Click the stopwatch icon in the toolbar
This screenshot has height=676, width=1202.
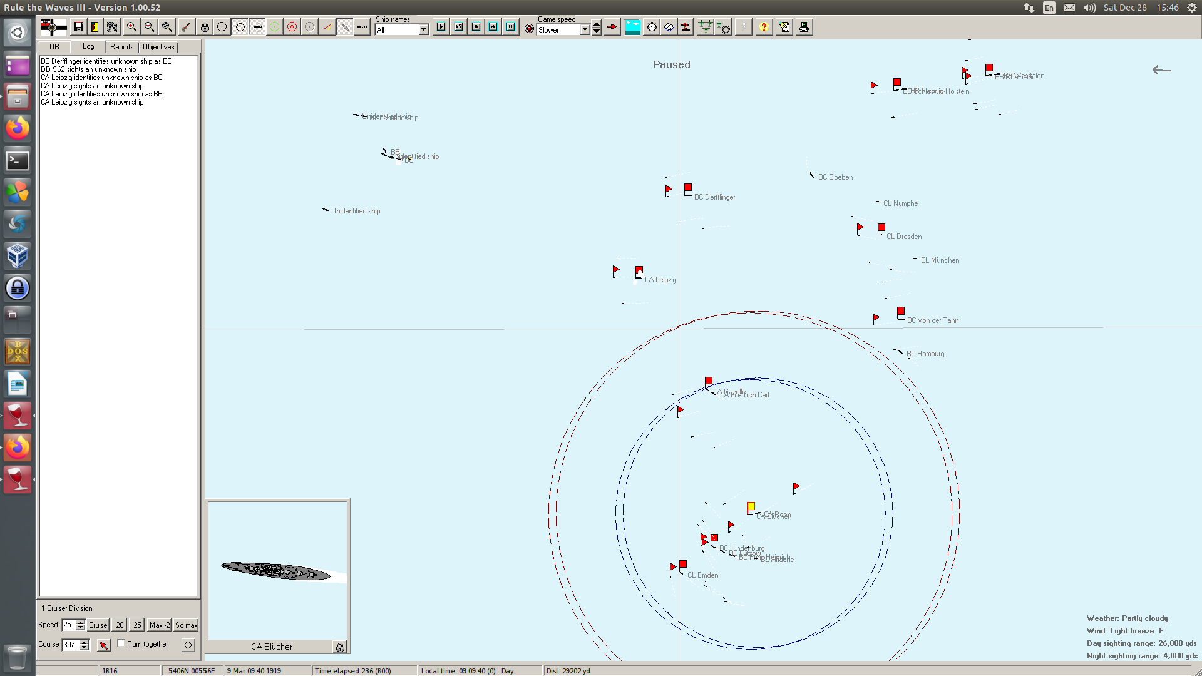point(652,27)
